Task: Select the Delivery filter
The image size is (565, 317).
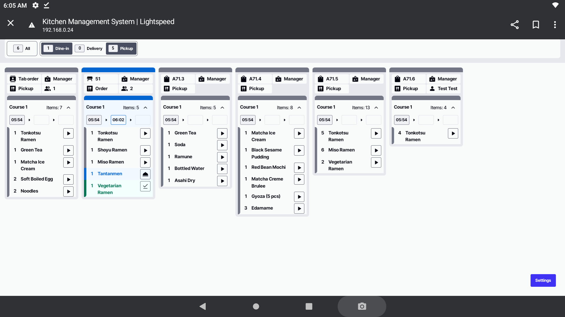Action: 89,48
